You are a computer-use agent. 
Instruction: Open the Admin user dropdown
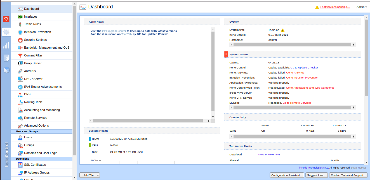pyautogui.click(x=362, y=7)
